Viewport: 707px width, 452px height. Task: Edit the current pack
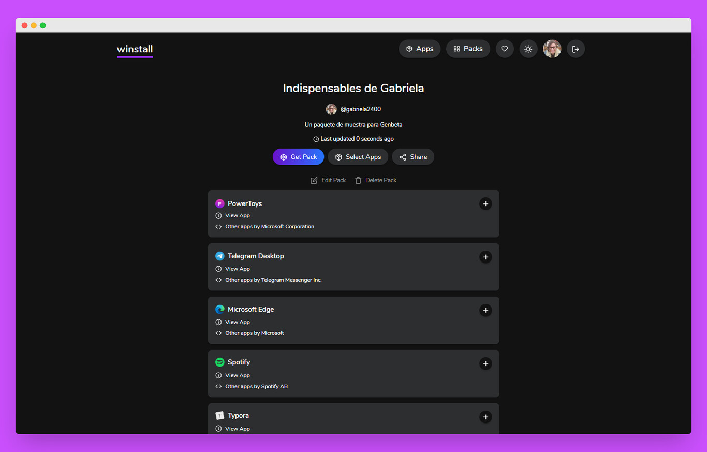pos(328,180)
